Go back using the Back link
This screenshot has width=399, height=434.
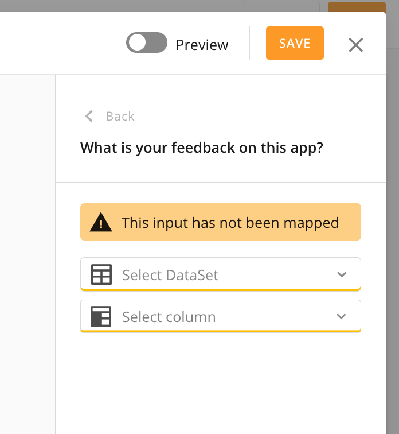[x=120, y=116]
